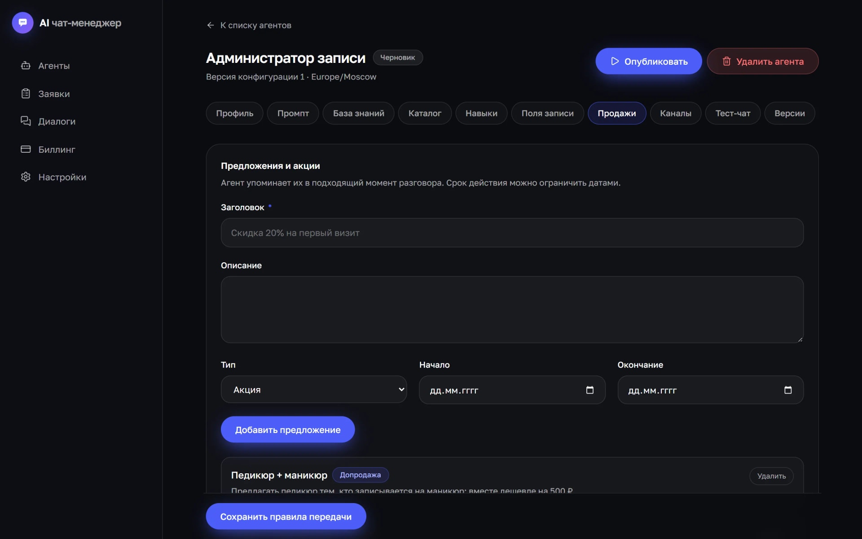Open the calendar picker for Окончание

click(x=788, y=390)
